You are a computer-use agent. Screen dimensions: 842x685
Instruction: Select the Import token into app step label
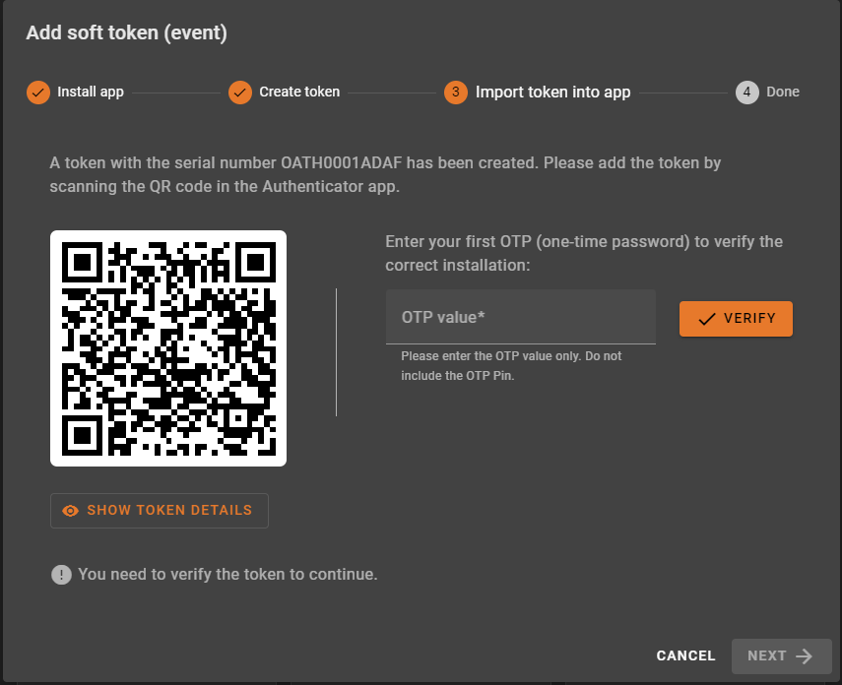[x=552, y=93]
